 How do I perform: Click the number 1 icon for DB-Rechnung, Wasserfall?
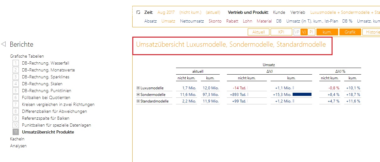pyautogui.click(x=15, y=63)
